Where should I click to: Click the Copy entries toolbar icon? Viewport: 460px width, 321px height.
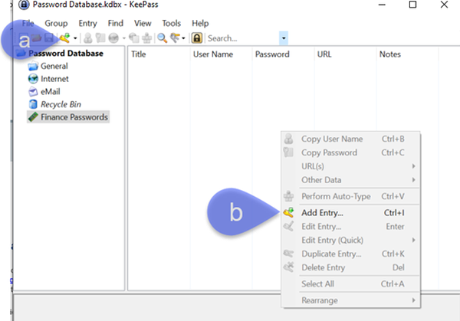134,38
